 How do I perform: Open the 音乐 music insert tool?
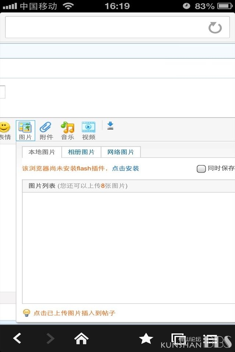68,131
